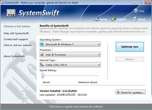152x110 pixels.
Task: Expand the Processor dropdown arrow
Action: pos(99,54)
